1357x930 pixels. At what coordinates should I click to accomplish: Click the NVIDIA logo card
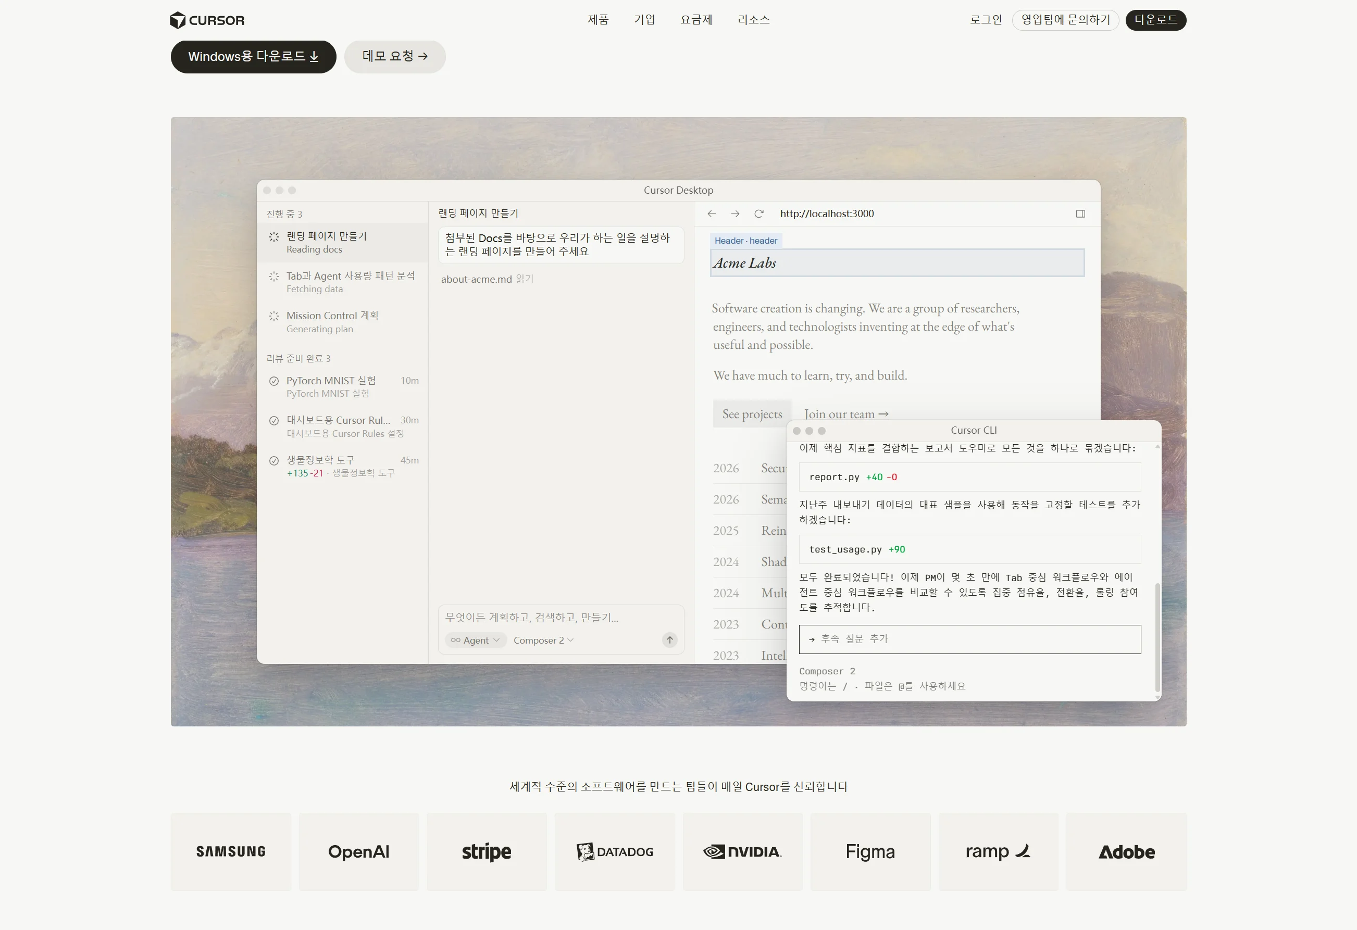743,852
